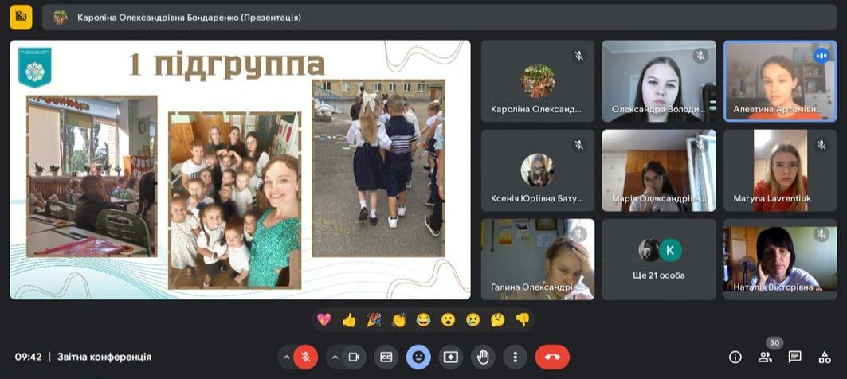Click the school emblem on the slide
The image size is (847, 379).
pos(34,68)
